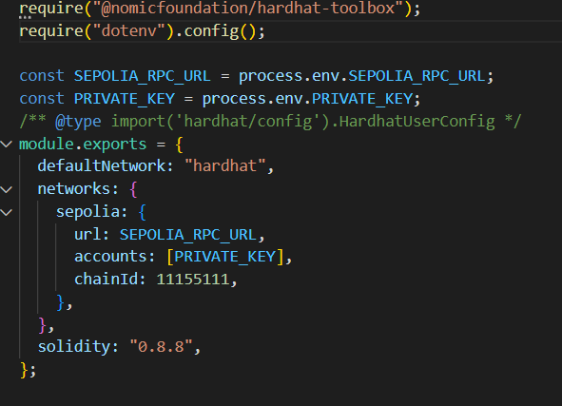Viewport: 562px width, 406px height.
Task: Collapse the networks object fold arrow
Action: click(x=6, y=189)
